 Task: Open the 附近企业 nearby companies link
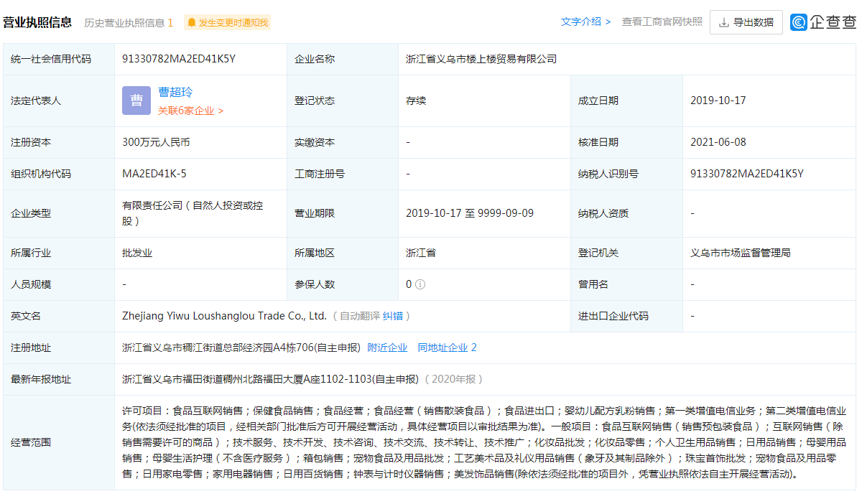(x=387, y=348)
